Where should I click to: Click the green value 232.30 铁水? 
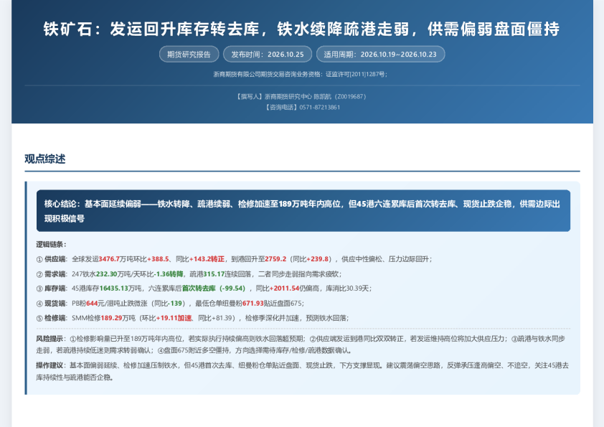[106, 274]
